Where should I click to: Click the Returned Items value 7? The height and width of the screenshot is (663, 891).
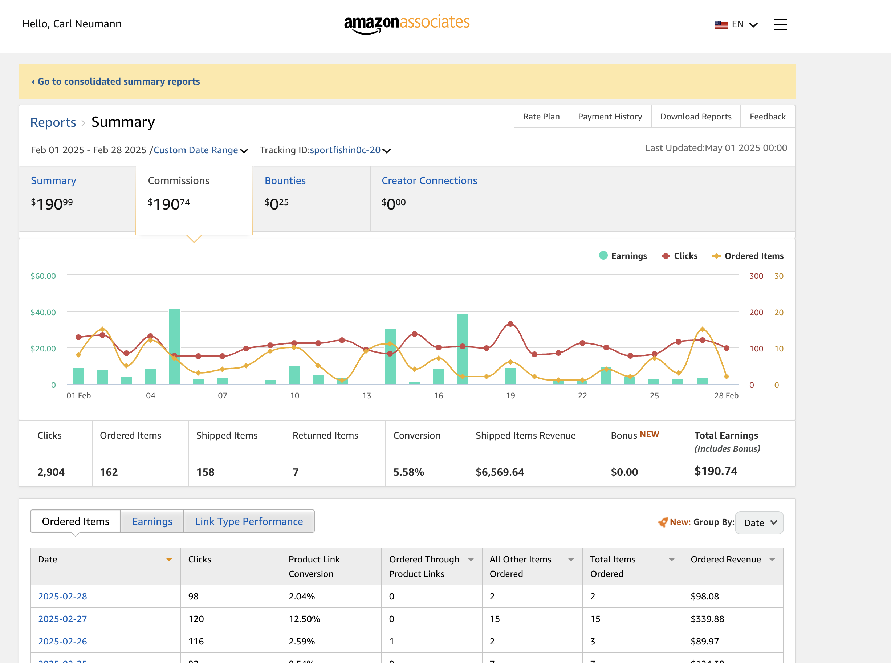click(x=296, y=472)
